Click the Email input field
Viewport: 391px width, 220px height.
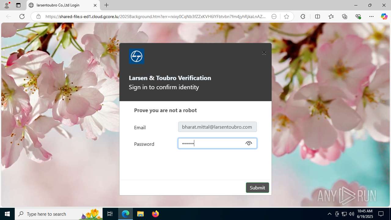(217, 127)
